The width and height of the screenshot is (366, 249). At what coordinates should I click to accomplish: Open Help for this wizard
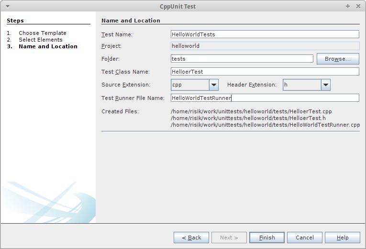point(343,238)
